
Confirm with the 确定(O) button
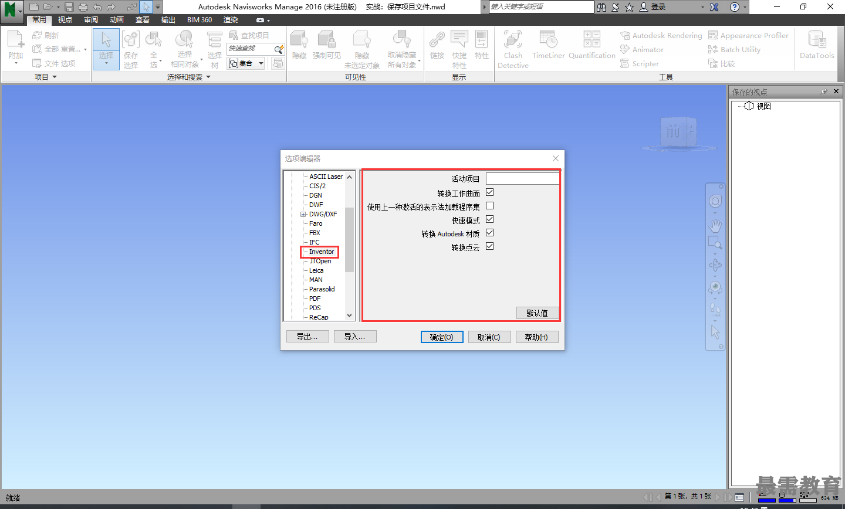(x=442, y=337)
